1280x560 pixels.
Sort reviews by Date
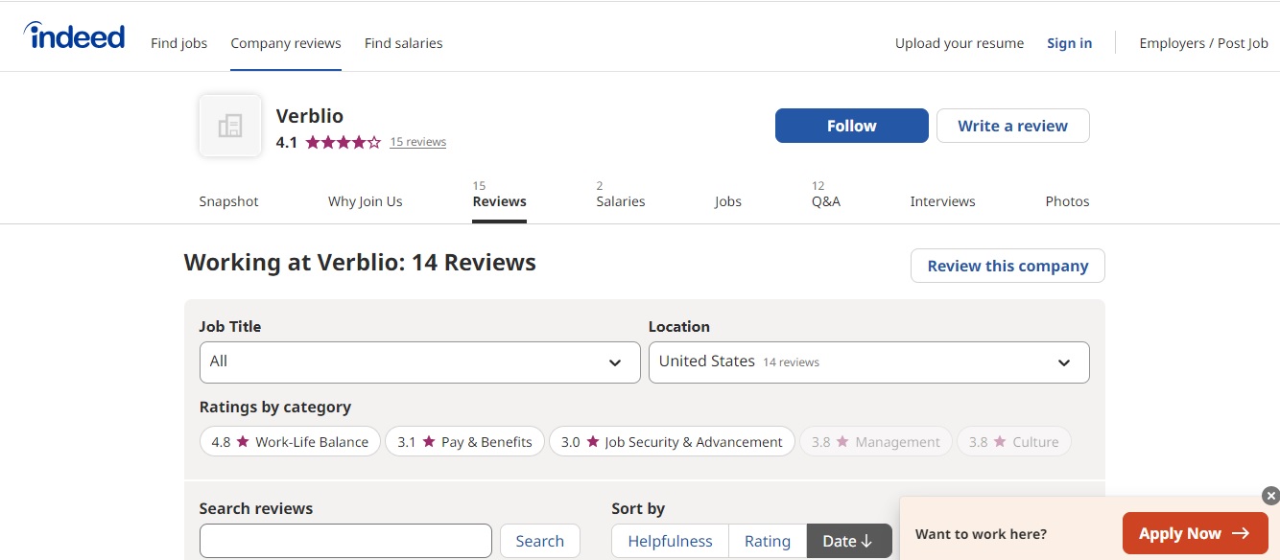[849, 541]
